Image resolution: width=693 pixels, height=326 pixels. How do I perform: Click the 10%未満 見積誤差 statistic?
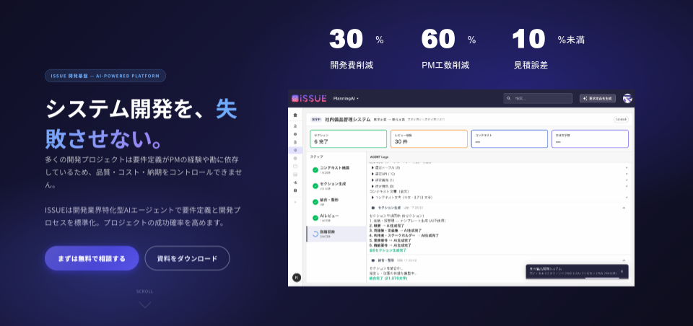click(x=548, y=50)
